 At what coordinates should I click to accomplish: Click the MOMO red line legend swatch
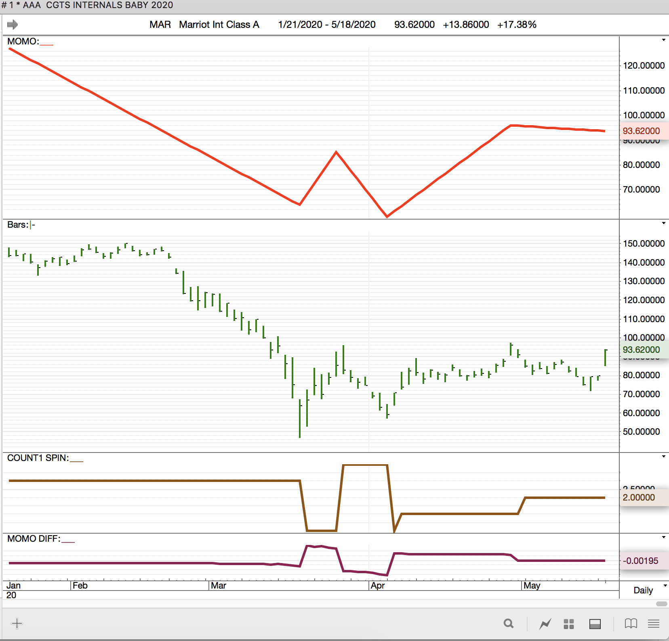(46, 44)
